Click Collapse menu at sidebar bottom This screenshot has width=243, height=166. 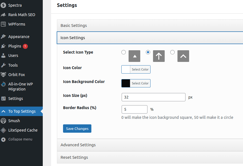tap(20, 139)
